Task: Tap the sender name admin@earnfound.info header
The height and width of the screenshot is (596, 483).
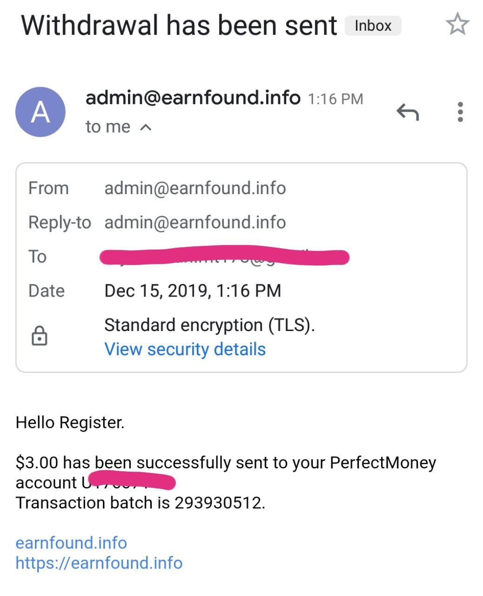Action: pos(193,98)
